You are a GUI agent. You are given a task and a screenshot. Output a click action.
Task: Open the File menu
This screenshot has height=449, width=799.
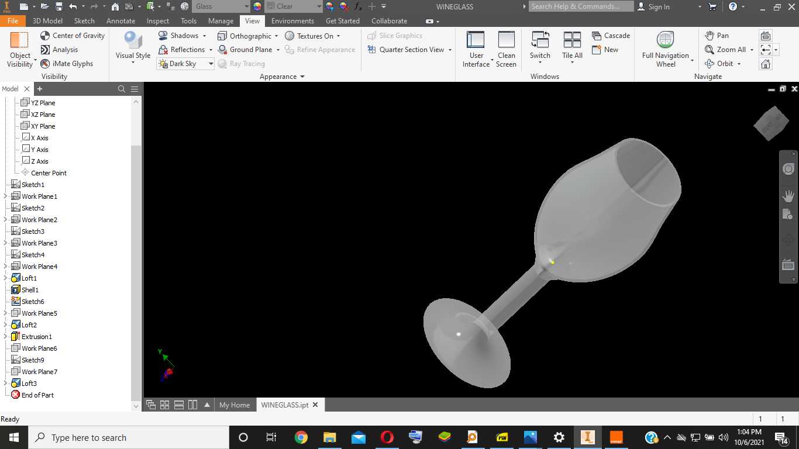click(x=12, y=20)
